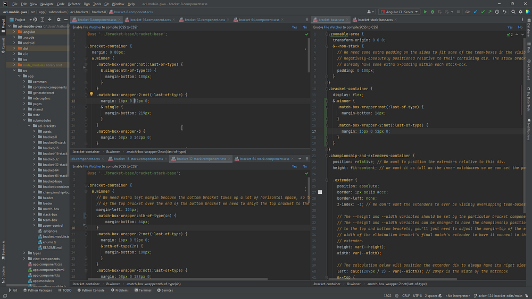Click the green Debug bug icon
Image resolution: width=532 pixels, height=299 pixels.
point(433,11)
